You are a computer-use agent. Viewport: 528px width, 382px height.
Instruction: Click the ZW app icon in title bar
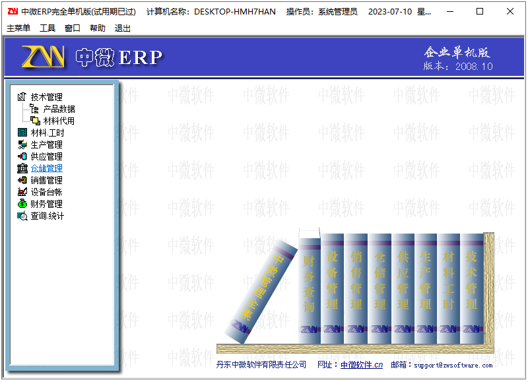point(13,11)
